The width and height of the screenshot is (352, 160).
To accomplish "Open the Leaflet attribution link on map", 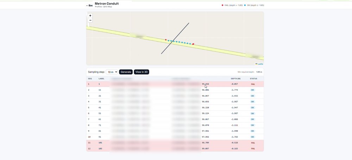I will (260, 64).
